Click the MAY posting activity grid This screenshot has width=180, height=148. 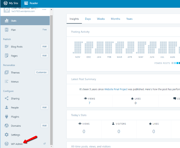pyautogui.click(x=141, y=48)
